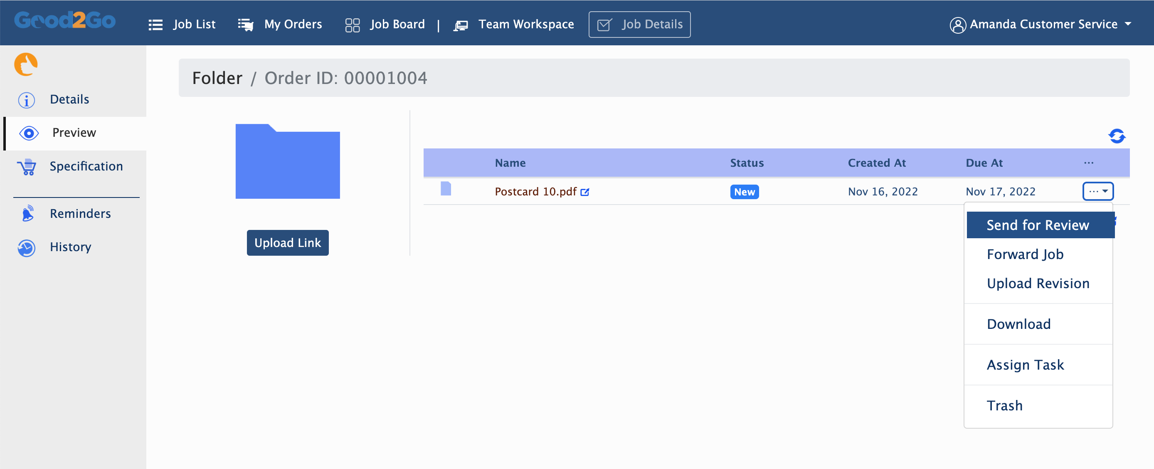Click the column options ellipsis in table header
This screenshot has width=1154, height=469.
[x=1089, y=163]
